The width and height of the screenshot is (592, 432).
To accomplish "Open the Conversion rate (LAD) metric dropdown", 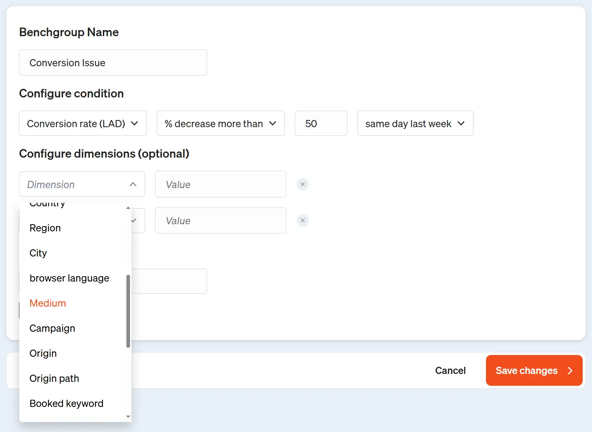I will [x=83, y=124].
